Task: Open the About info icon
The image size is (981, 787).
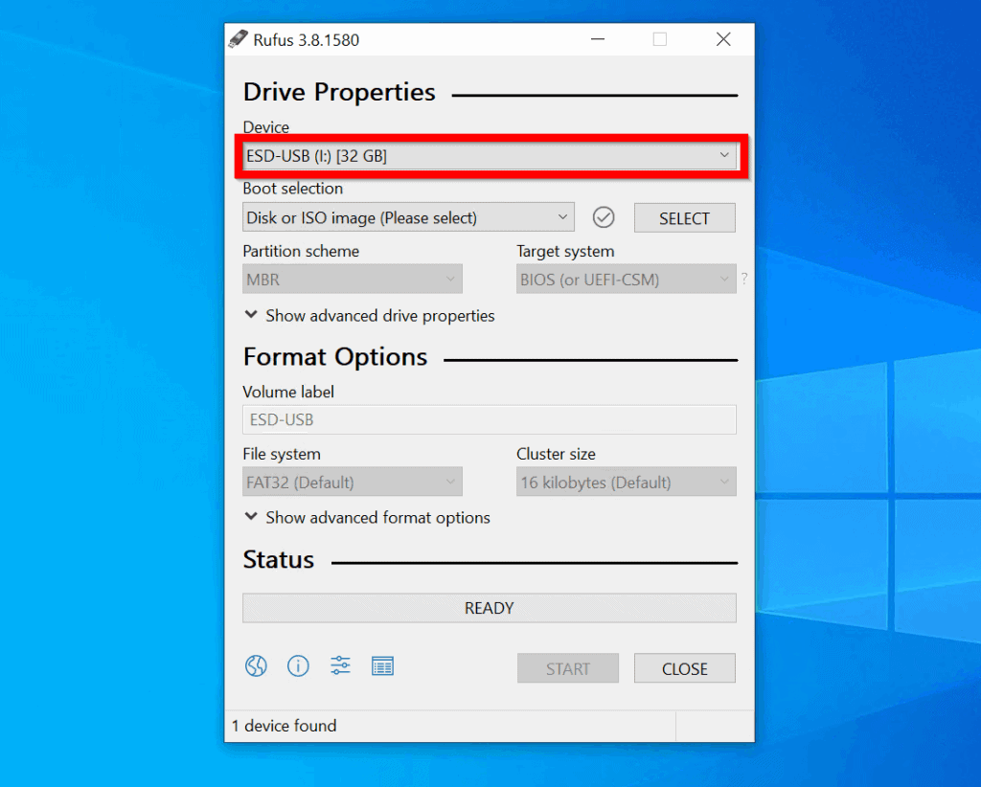Action: [298, 666]
